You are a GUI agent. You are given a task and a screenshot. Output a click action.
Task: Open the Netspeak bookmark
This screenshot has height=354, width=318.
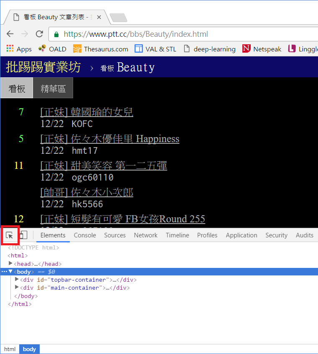262,49
